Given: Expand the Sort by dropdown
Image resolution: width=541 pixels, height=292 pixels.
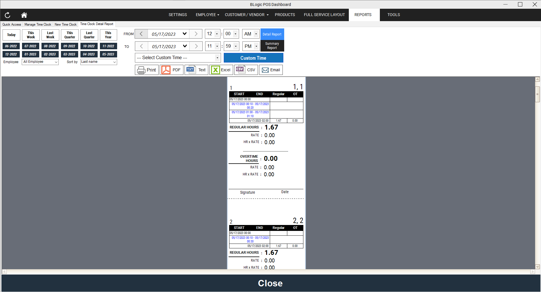Looking at the screenshot, I should pyautogui.click(x=98, y=62).
